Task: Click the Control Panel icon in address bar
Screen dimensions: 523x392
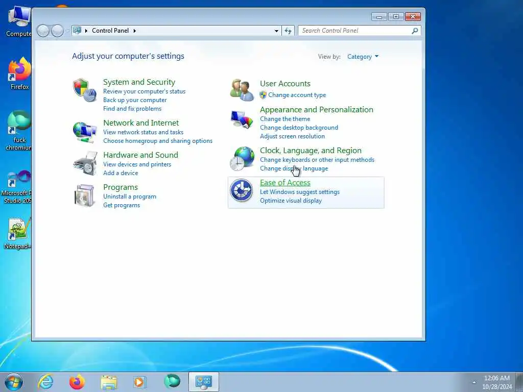Action: (x=77, y=30)
